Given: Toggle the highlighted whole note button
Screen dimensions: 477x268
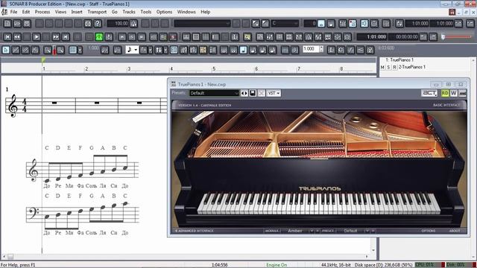Looking at the screenshot, I should [321, 23].
